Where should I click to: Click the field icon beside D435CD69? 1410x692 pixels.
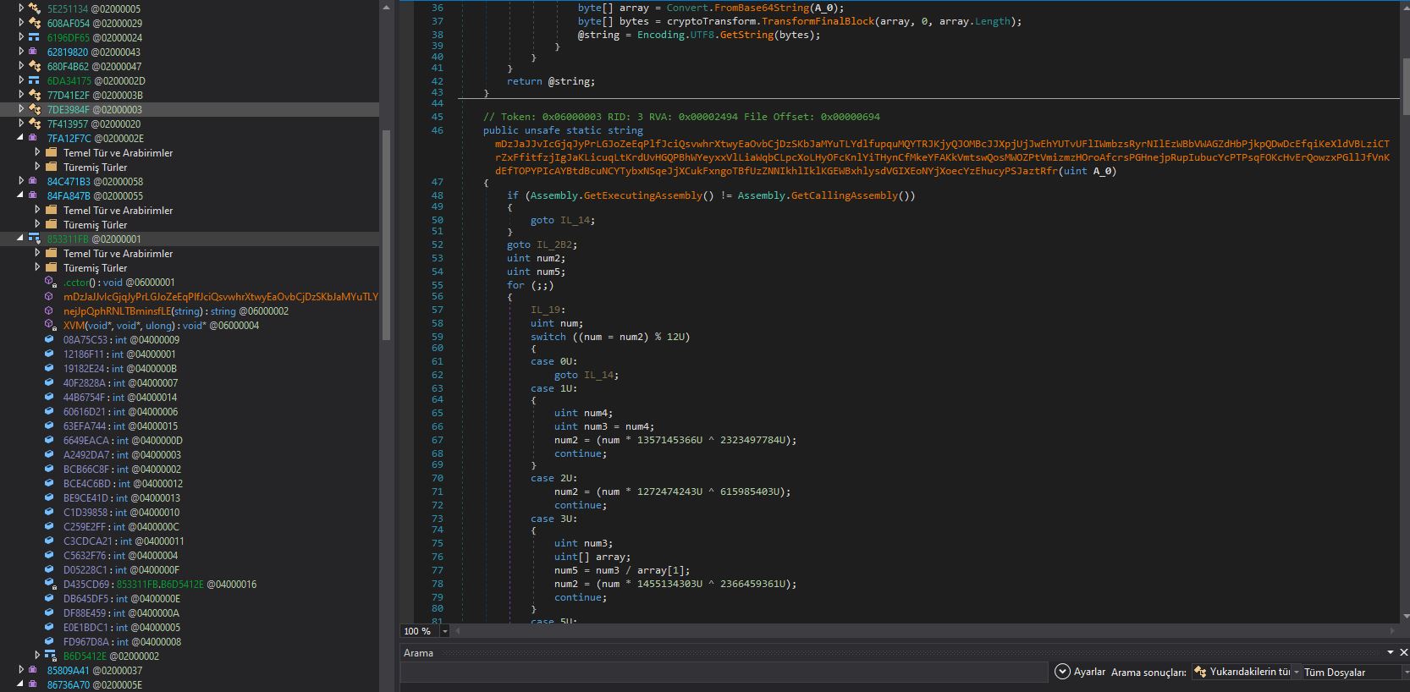click(50, 584)
